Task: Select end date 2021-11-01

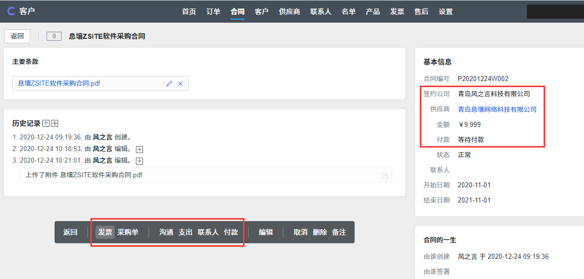Action: (x=474, y=200)
